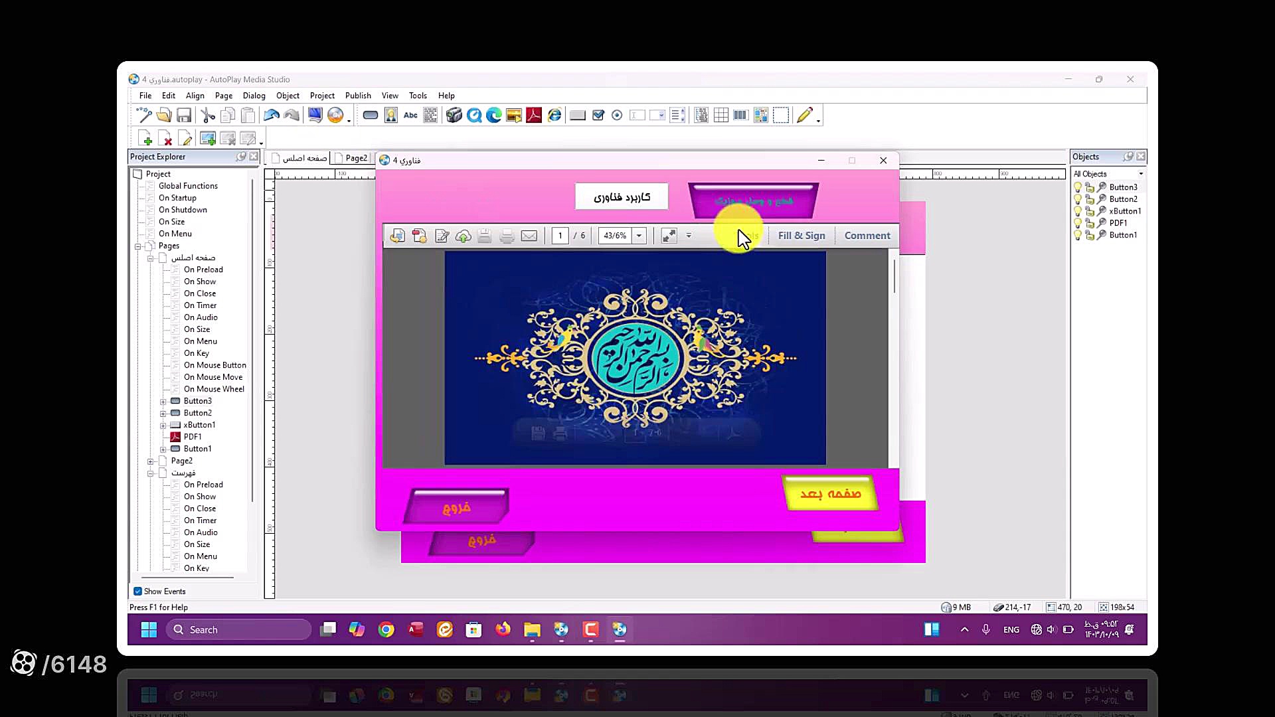Click the Add Page icon
This screenshot has width=1275, height=717.
click(x=145, y=138)
